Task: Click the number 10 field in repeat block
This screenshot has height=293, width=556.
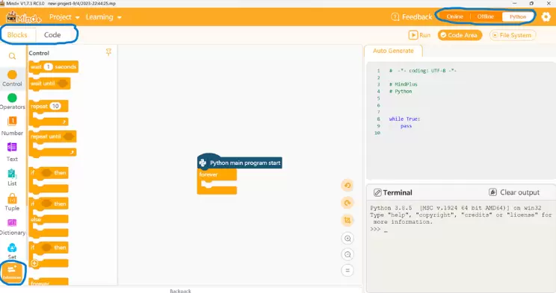Action: 55,106
